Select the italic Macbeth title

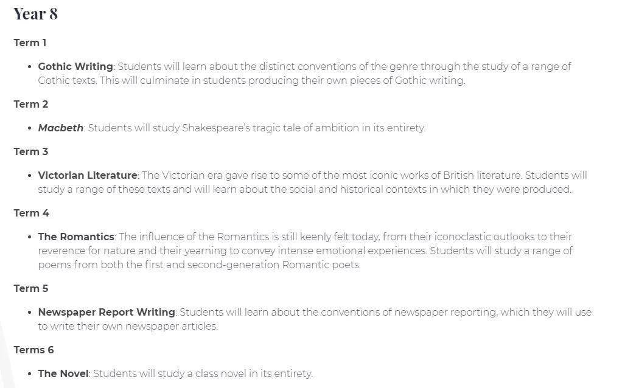coord(61,128)
